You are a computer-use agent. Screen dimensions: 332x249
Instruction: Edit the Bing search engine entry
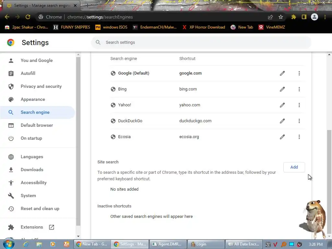pyautogui.click(x=282, y=89)
